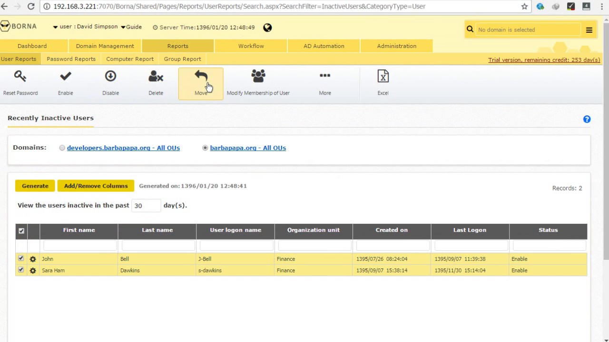Click the gear icon for John Bell
609x342 pixels.
pos(33,259)
